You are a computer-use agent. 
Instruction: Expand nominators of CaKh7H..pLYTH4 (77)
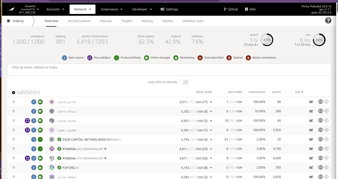211,102
